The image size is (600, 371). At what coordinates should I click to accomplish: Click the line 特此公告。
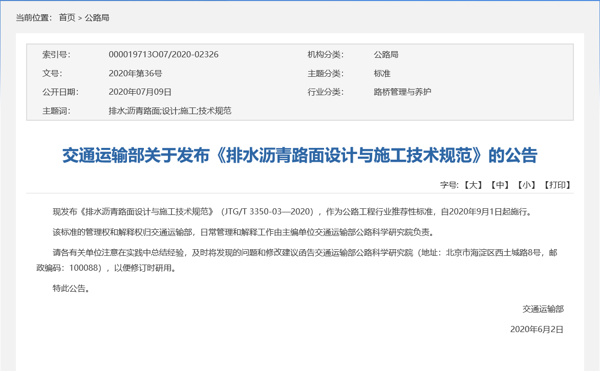[71, 289]
